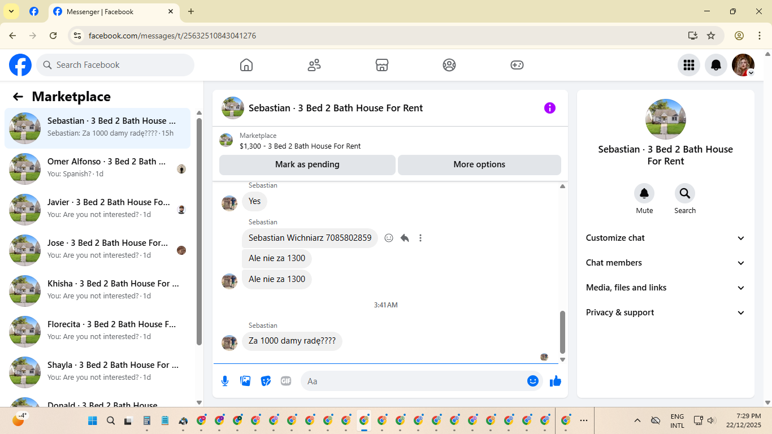
Task: Switch to the pinned Facebook tab
Action: click(34, 11)
